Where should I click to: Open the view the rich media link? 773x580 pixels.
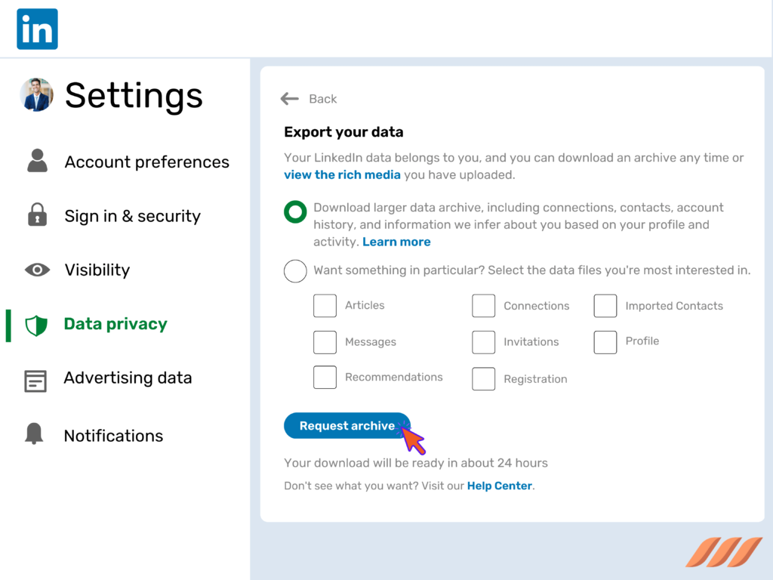pos(341,174)
